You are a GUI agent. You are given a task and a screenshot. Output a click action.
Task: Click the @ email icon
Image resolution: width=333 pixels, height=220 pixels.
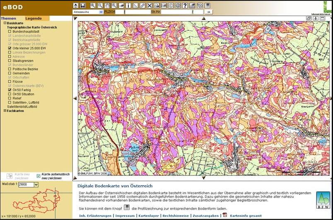178,5
